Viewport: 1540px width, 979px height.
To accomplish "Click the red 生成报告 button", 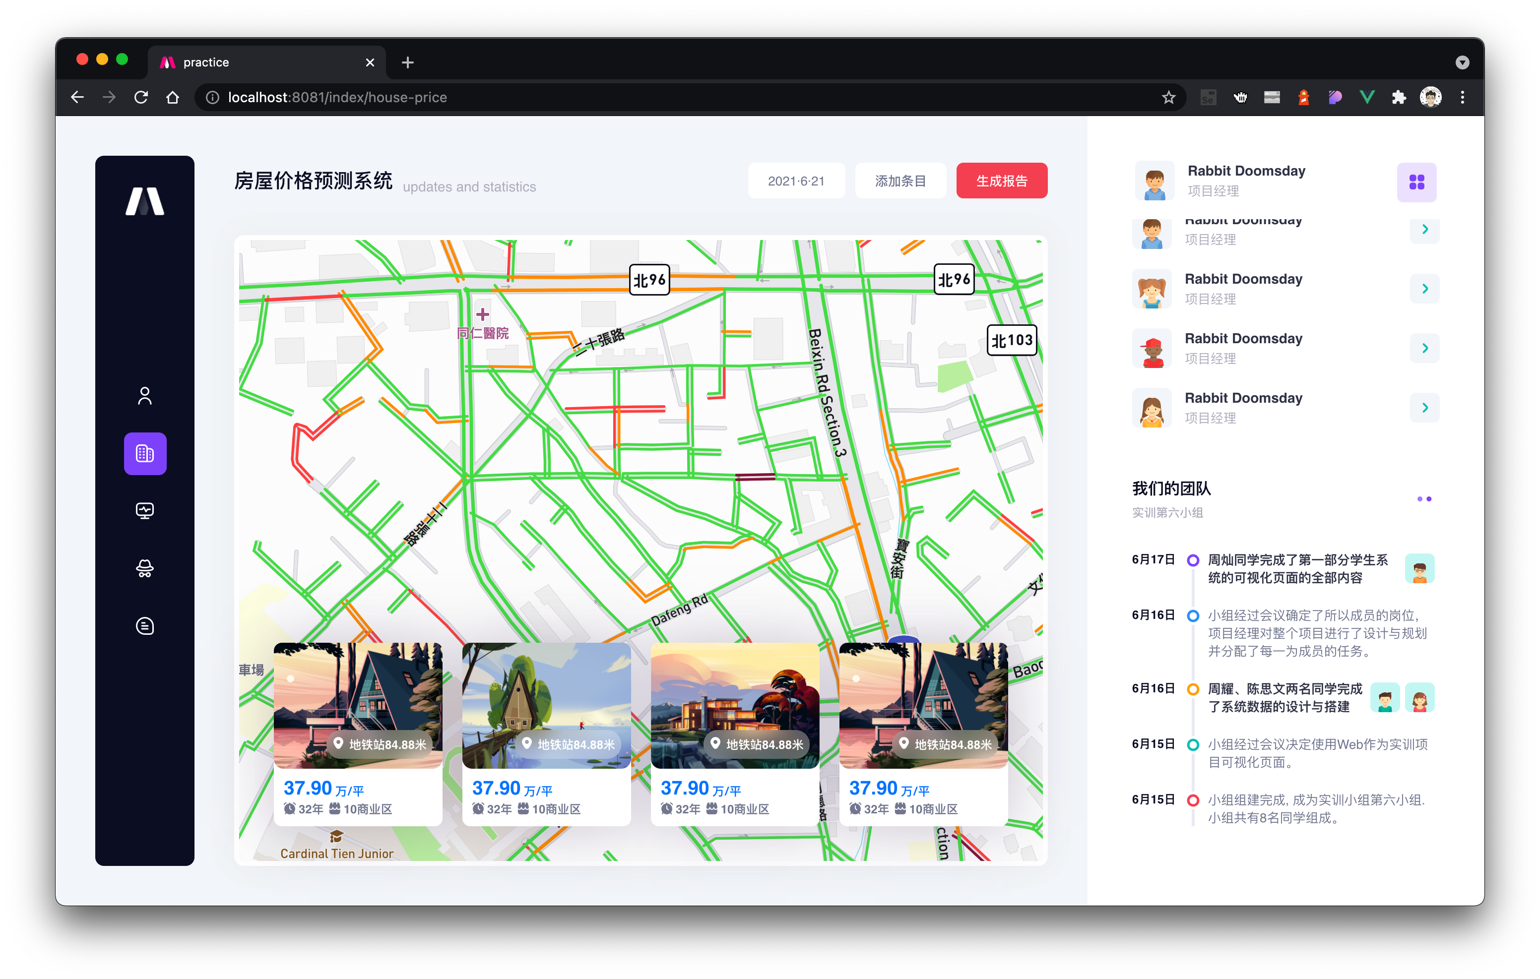I will click(x=1001, y=181).
